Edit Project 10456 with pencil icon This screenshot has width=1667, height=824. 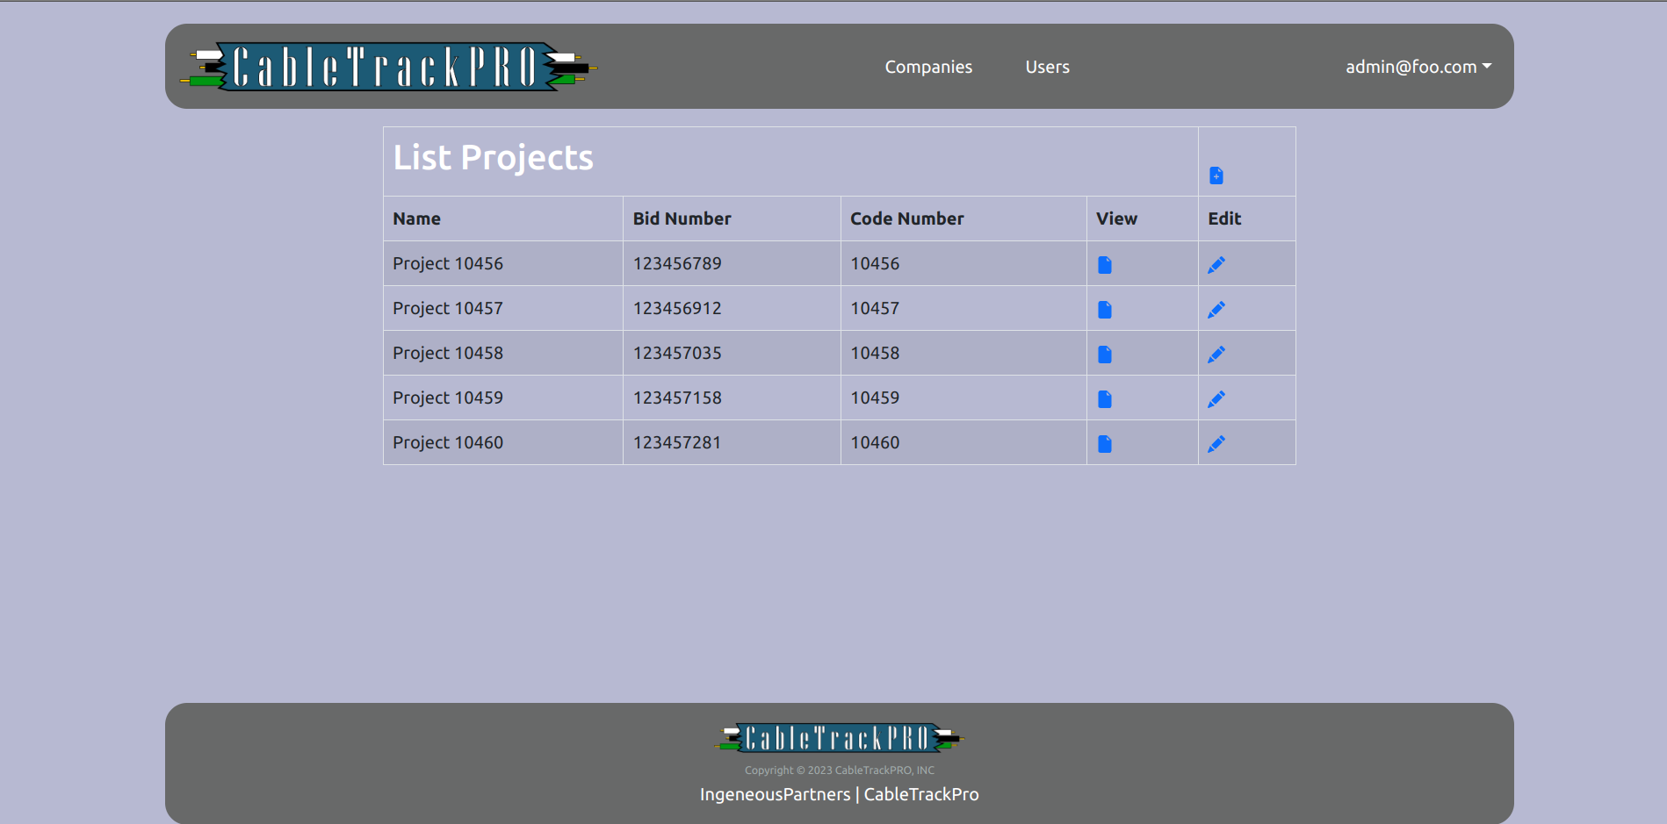point(1216,265)
